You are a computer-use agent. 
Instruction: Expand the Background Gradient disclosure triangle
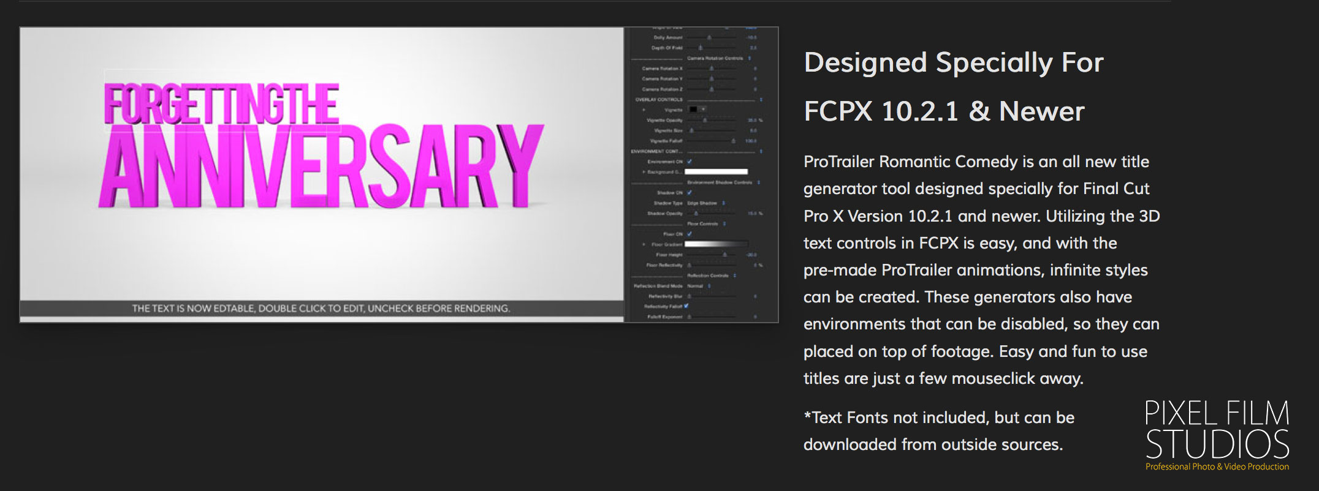(644, 172)
